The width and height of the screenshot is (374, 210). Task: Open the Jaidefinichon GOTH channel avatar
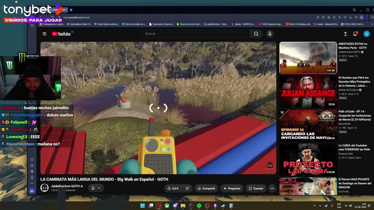coord(44,188)
